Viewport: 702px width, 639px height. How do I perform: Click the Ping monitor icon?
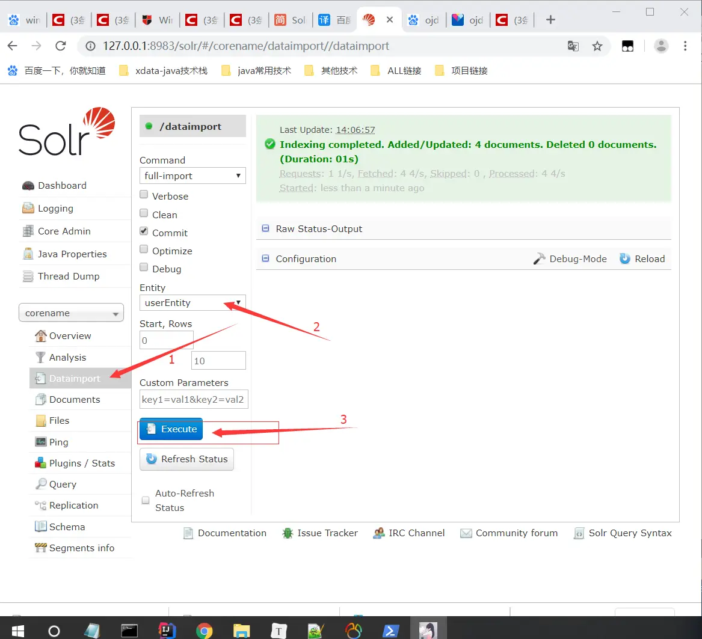point(41,442)
